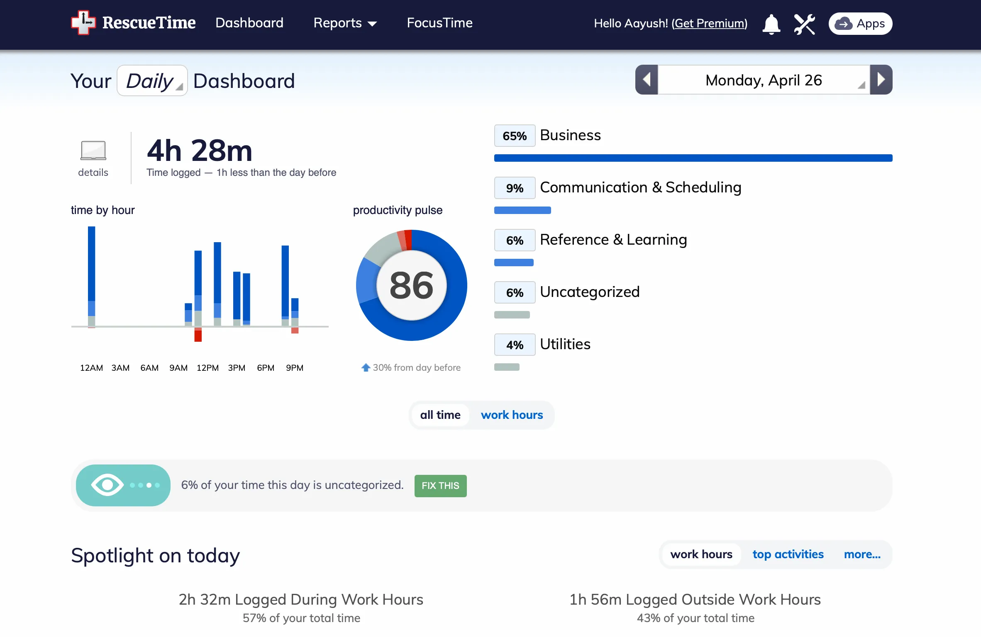Viewport: 981px width, 637px height.
Task: Click the RescueTime logo icon
Action: (x=83, y=22)
